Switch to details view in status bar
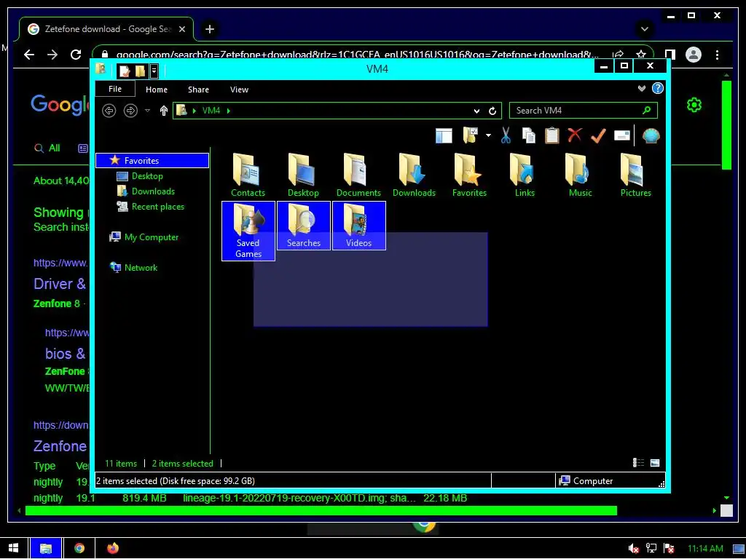The image size is (746, 559). click(x=638, y=463)
